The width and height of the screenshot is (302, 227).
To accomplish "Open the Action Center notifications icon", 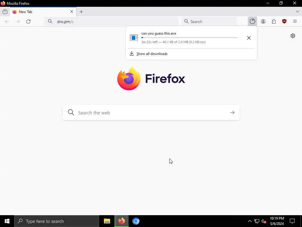I will 292,221.
